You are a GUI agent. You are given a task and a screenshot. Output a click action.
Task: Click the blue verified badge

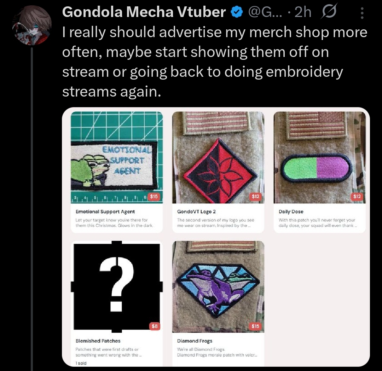tap(236, 12)
